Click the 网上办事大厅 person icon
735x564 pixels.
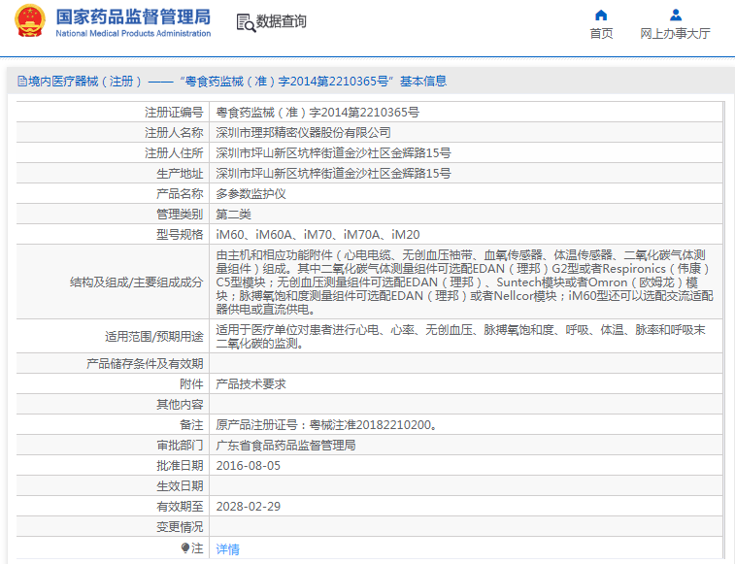(x=676, y=15)
